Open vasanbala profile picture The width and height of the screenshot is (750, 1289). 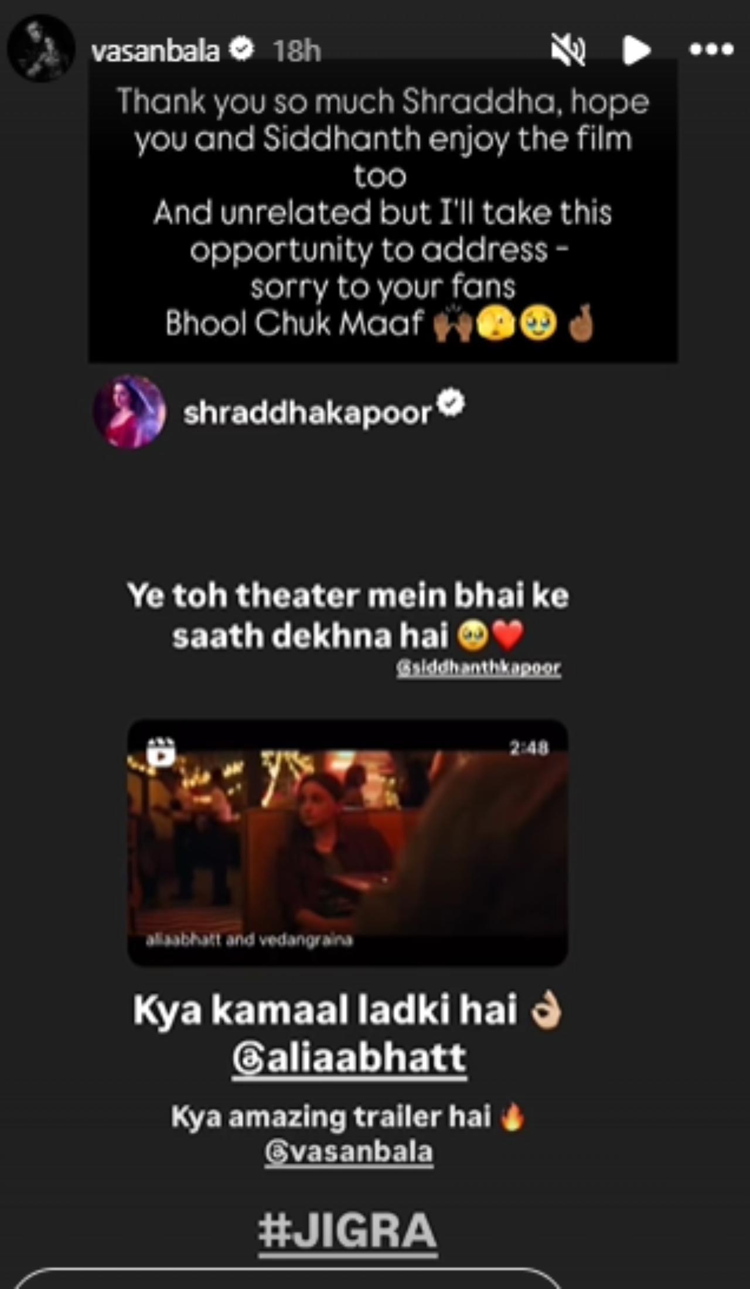[x=41, y=49]
